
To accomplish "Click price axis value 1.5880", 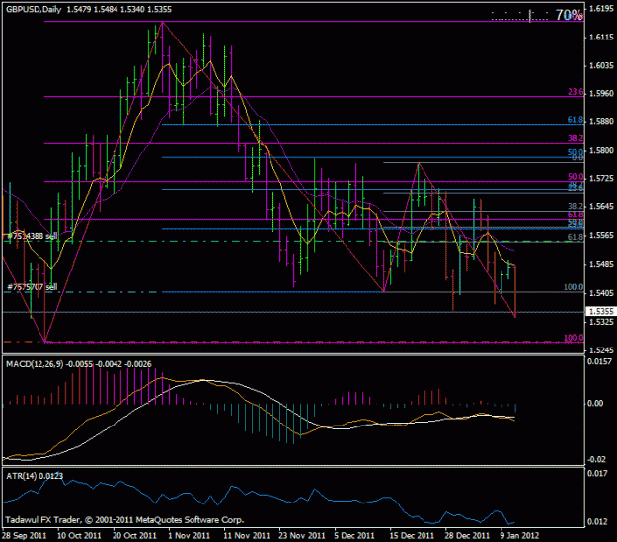I will (x=601, y=122).
